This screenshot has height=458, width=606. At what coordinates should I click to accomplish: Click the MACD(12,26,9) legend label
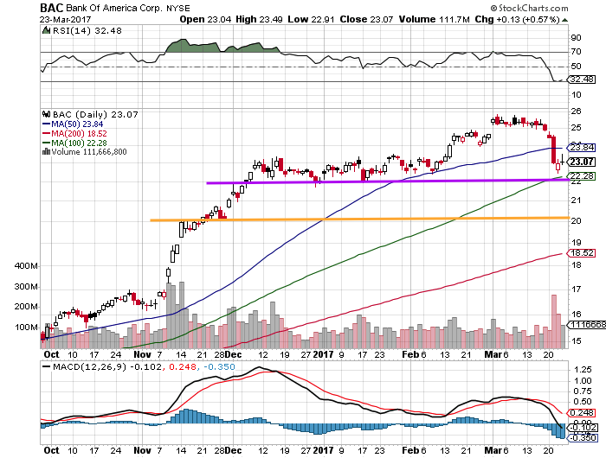pos(90,367)
